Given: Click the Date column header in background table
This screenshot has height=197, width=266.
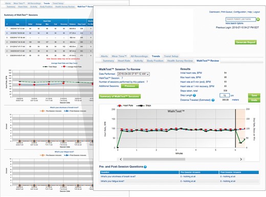Looking at the screenshot, I should [17, 24].
